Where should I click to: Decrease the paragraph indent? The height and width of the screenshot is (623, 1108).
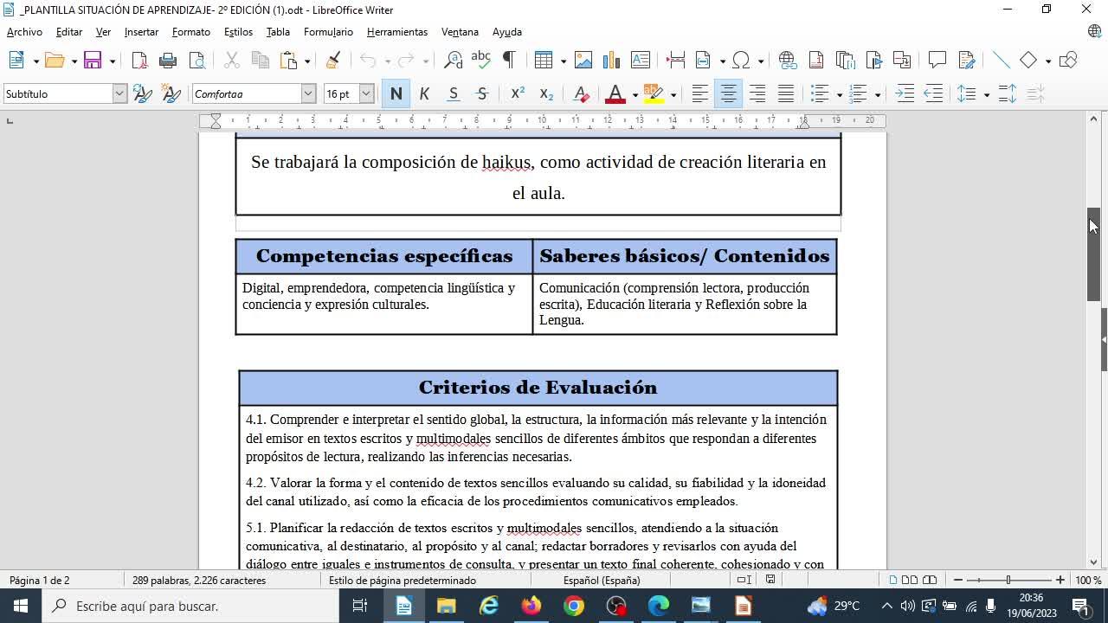click(933, 93)
